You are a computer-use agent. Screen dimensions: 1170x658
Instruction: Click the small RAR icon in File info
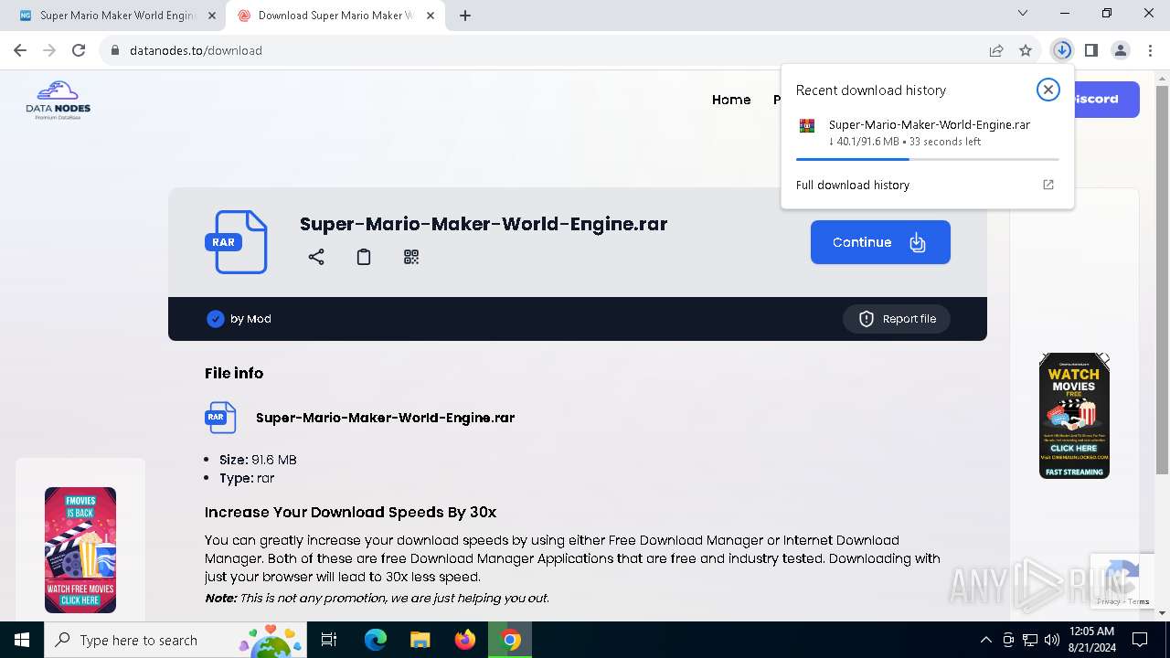click(220, 418)
